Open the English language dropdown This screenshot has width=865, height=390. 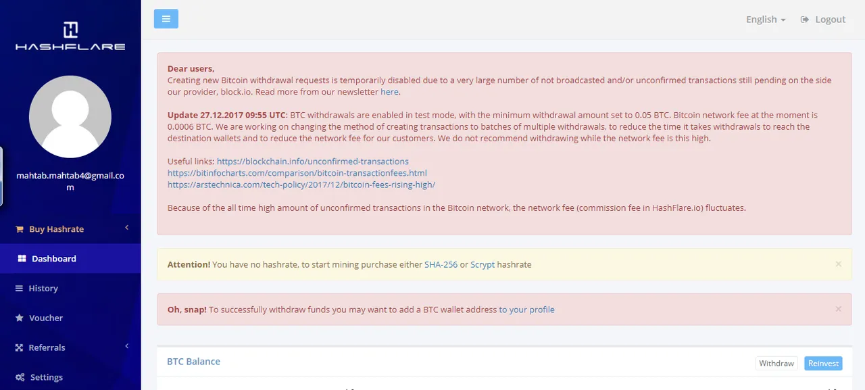pos(766,20)
